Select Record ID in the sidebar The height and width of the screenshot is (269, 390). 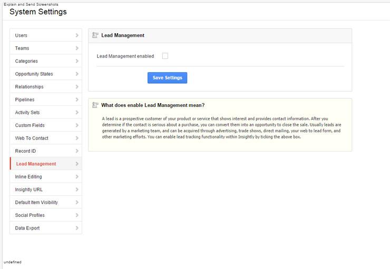pos(25,151)
